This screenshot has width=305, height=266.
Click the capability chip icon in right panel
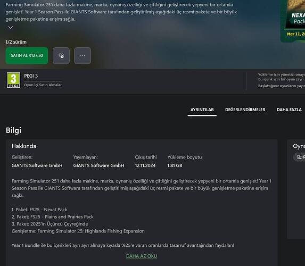(300, 157)
